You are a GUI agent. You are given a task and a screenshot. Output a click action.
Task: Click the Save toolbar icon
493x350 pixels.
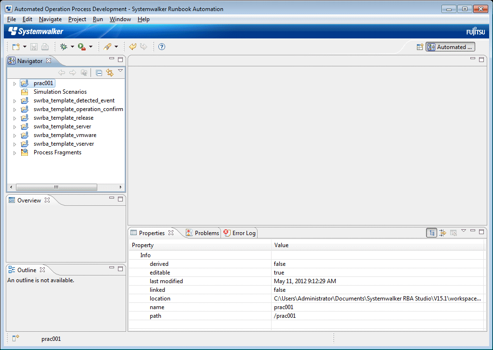34,47
